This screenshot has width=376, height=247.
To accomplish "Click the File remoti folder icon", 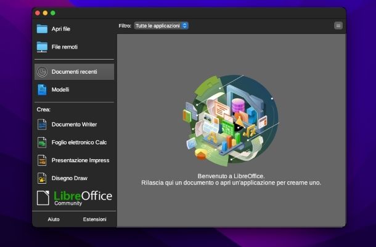I will pos(42,47).
